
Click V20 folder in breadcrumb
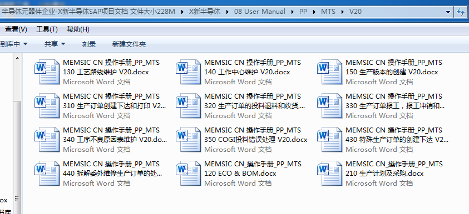tap(356, 12)
